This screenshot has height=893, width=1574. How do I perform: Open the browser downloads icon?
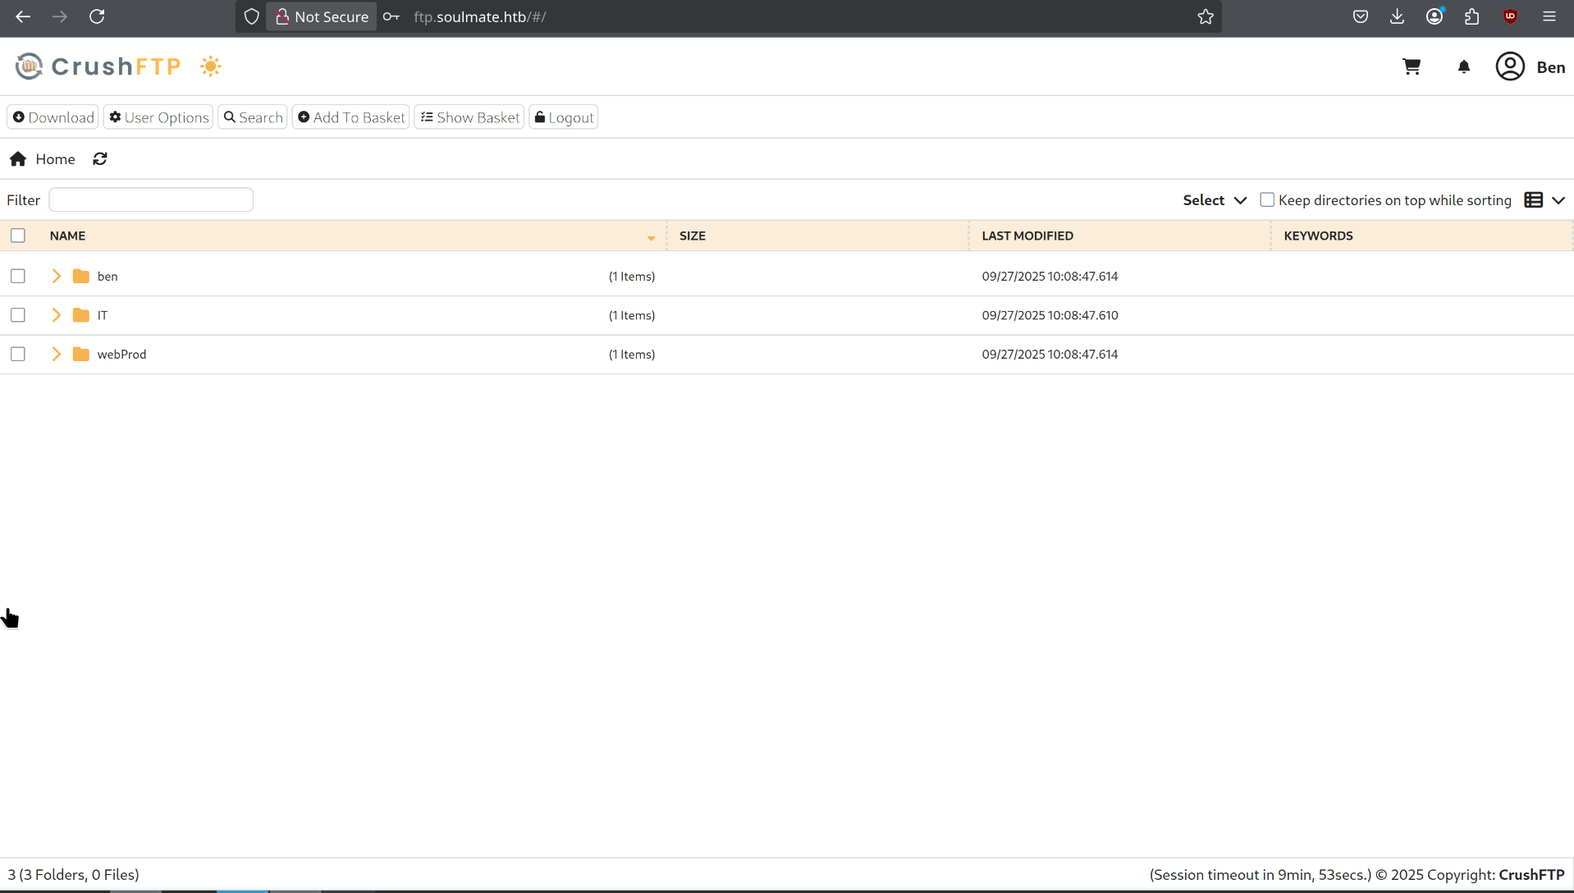[1397, 16]
